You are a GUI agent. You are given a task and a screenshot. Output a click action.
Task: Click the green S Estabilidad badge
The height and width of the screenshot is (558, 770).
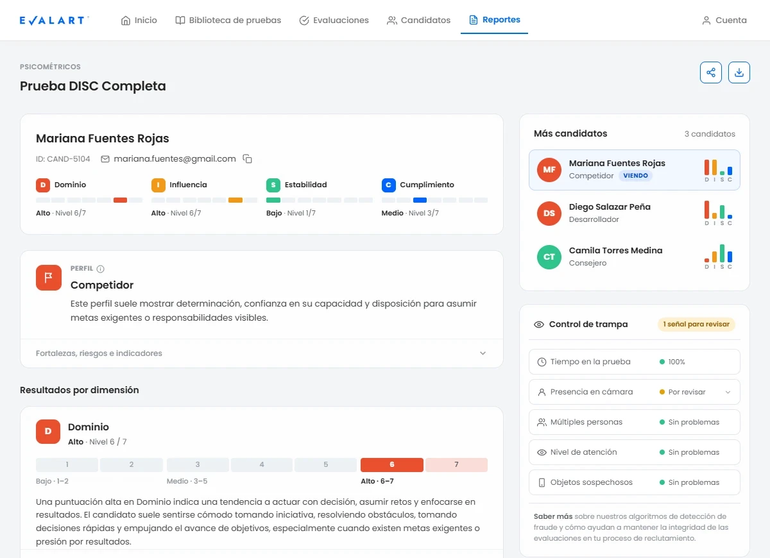tap(273, 185)
